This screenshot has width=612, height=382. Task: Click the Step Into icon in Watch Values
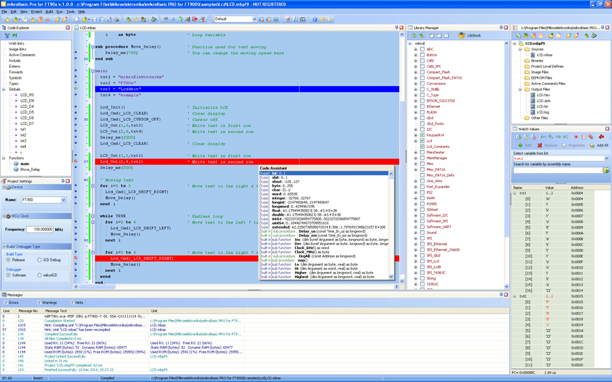coord(543,136)
